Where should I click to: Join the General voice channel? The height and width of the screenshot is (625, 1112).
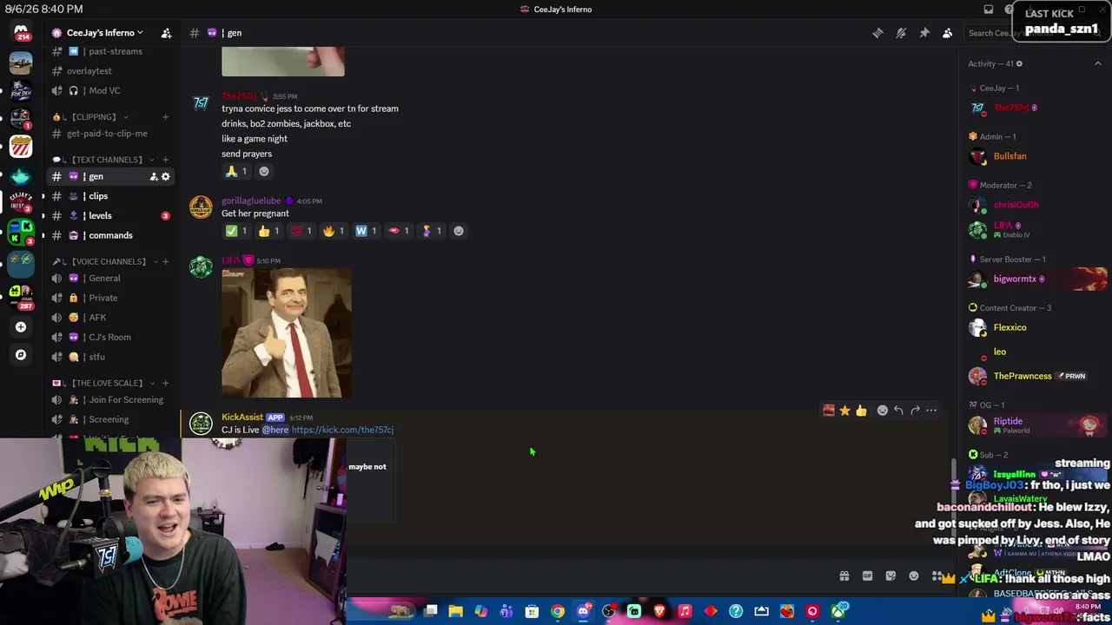pyautogui.click(x=109, y=279)
